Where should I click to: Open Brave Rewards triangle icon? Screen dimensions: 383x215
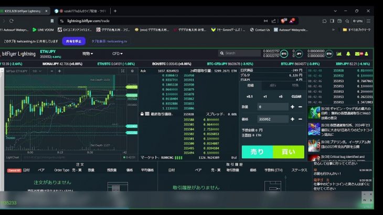[292, 21]
